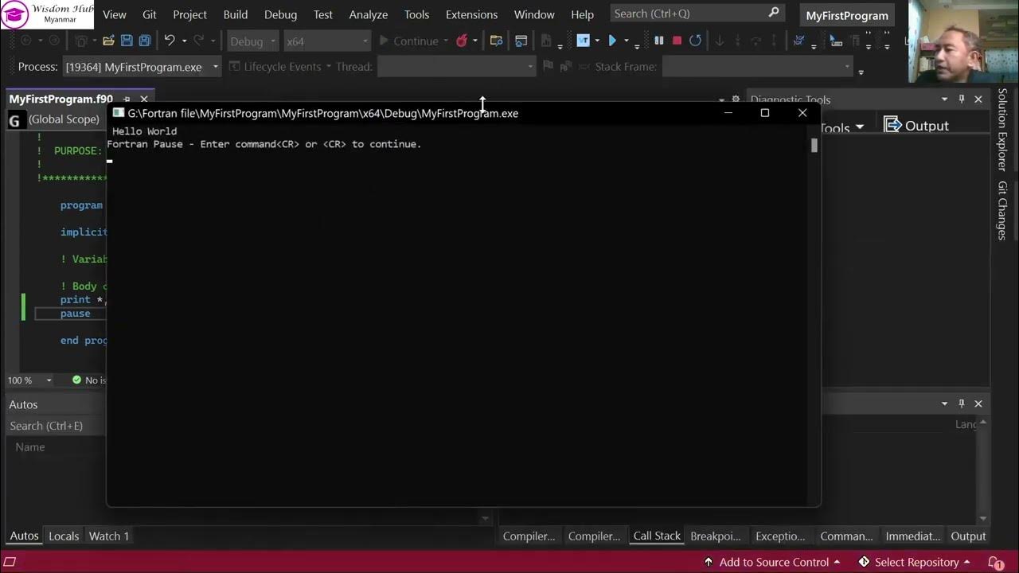This screenshot has height=573, width=1019.
Task: Open the x64 platform dropdown
Action: click(327, 41)
